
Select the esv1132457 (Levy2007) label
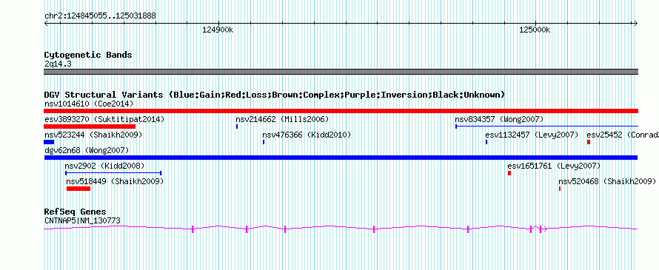pos(532,135)
